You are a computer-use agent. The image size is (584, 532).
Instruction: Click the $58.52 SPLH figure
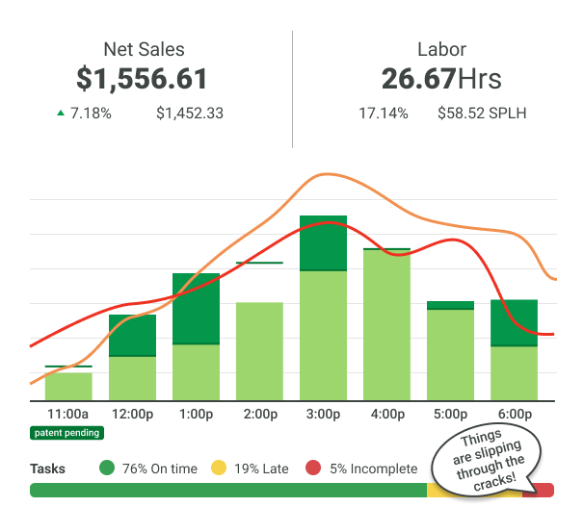coord(482,114)
